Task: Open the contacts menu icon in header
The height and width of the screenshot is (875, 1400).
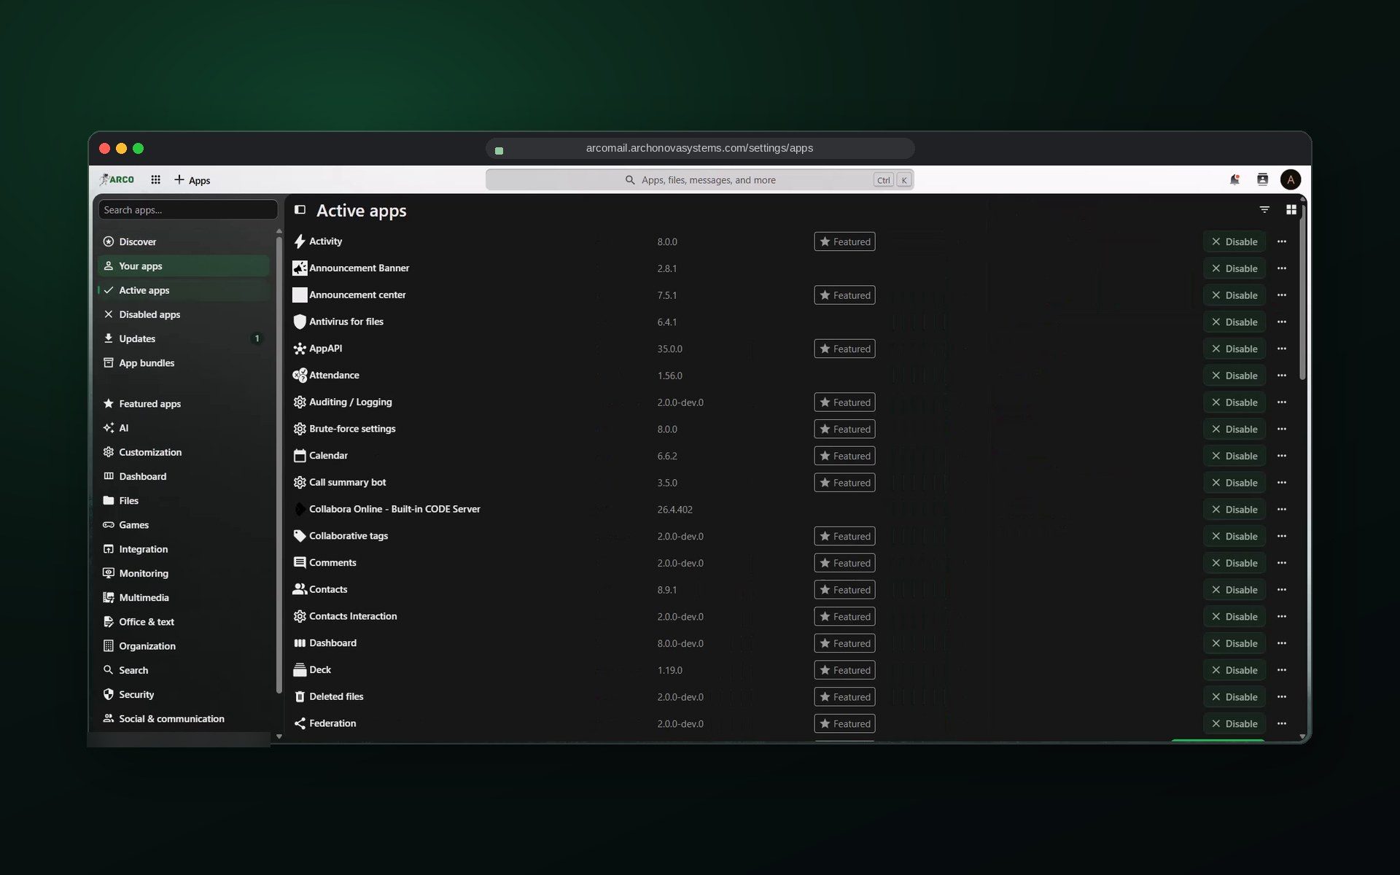Action: [x=1262, y=179]
